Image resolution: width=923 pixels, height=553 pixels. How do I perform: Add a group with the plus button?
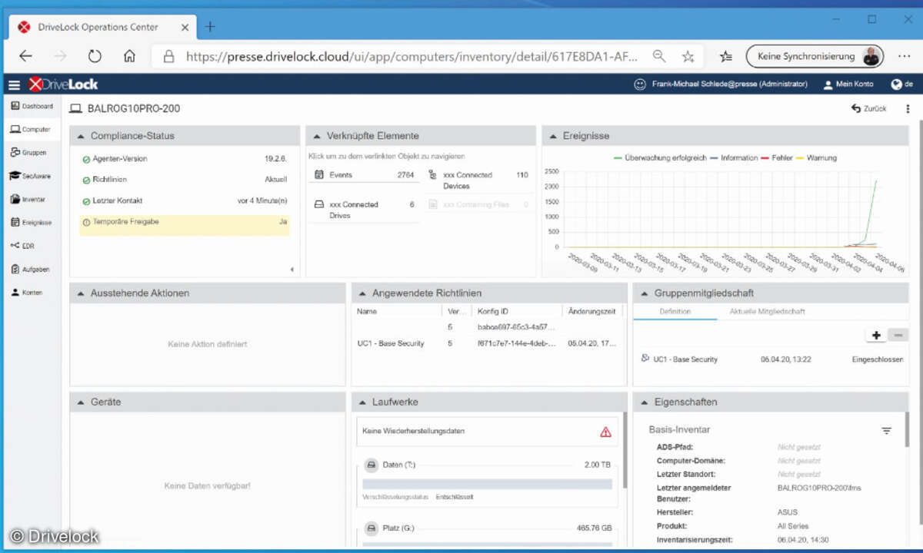tap(876, 335)
